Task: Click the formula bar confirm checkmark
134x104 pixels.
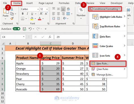Action: 43,37
